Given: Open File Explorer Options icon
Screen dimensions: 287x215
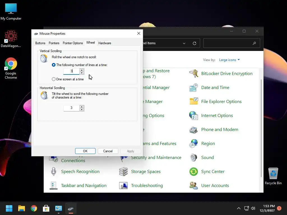Looking at the screenshot, I should (194, 101).
